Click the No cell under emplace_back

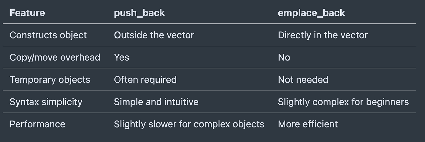click(284, 57)
